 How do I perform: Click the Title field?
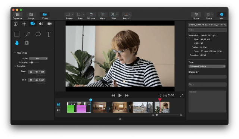(207, 30)
